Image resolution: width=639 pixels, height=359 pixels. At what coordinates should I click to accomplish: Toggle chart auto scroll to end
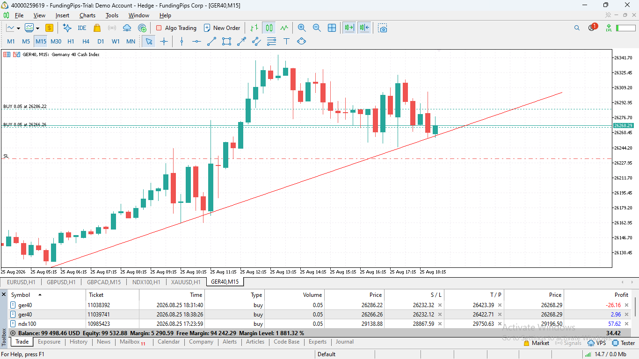pyautogui.click(x=349, y=28)
